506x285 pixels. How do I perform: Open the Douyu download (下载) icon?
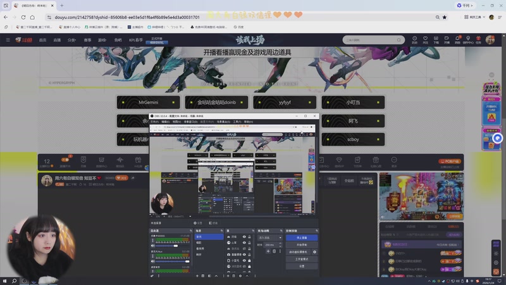436,39
